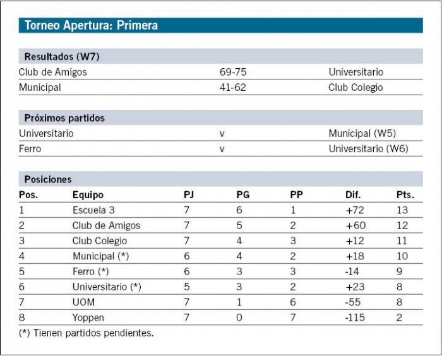Select the "PP" column header
442x356 pixels.
coord(296,195)
